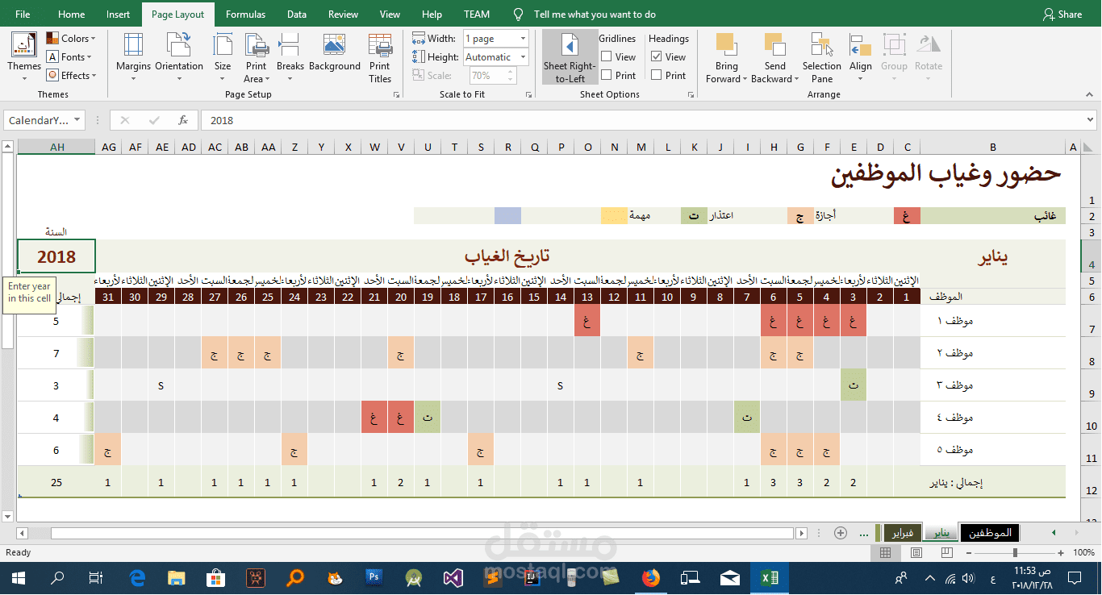Image resolution: width=1102 pixels, height=595 pixels.
Task: Click the green ت legend swatch
Action: [694, 216]
